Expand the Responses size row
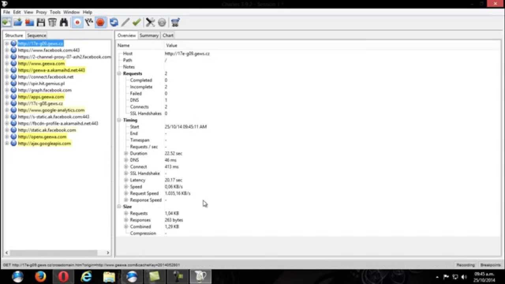Image resolution: width=505 pixels, height=284 pixels. (126, 220)
